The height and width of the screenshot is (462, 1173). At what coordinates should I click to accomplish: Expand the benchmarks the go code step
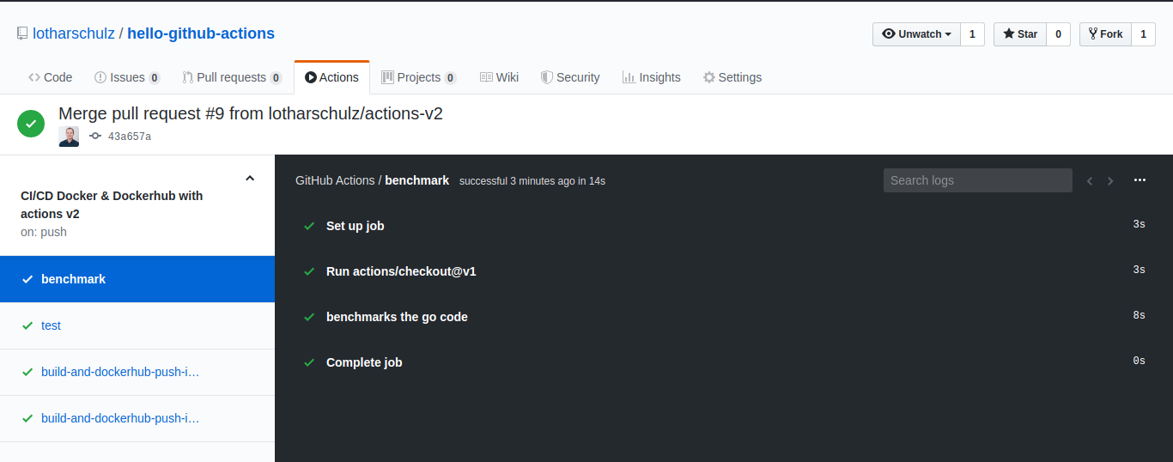pyautogui.click(x=397, y=317)
